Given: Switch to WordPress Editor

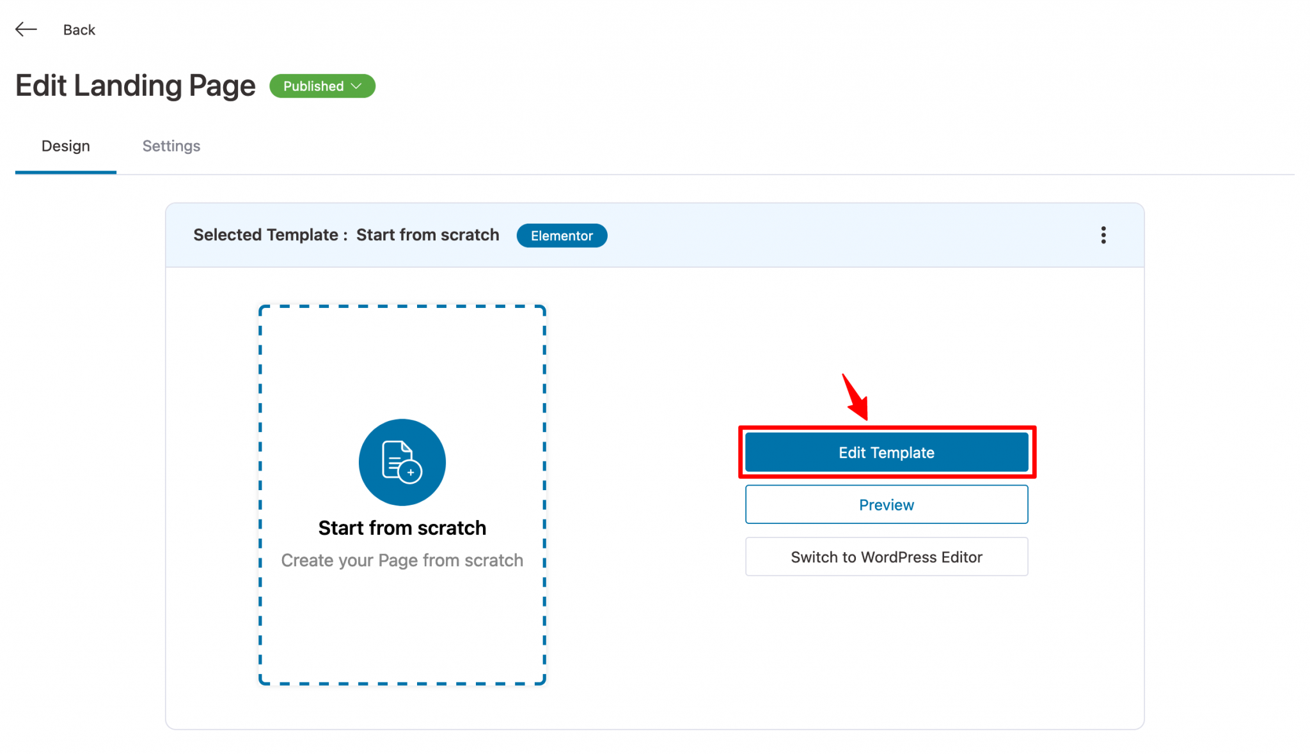Looking at the screenshot, I should tap(886, 557).
